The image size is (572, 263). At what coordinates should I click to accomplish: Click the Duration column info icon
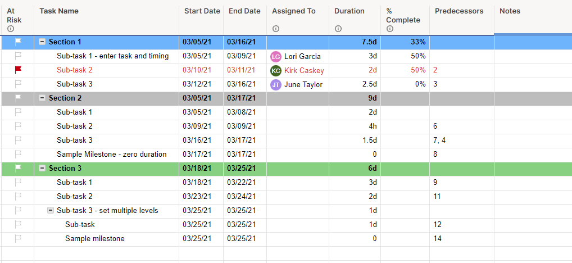click(338, 29)
